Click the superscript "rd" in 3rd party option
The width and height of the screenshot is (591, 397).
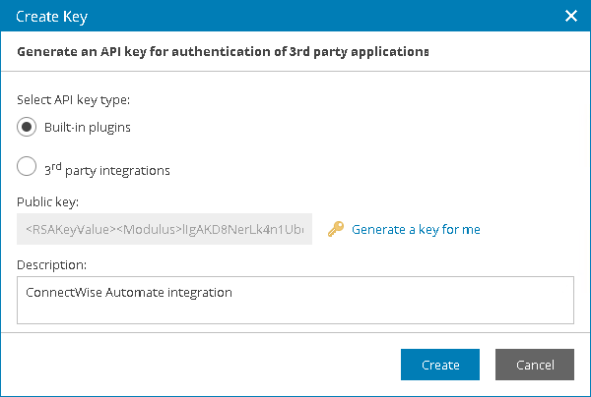coord(58,164)
